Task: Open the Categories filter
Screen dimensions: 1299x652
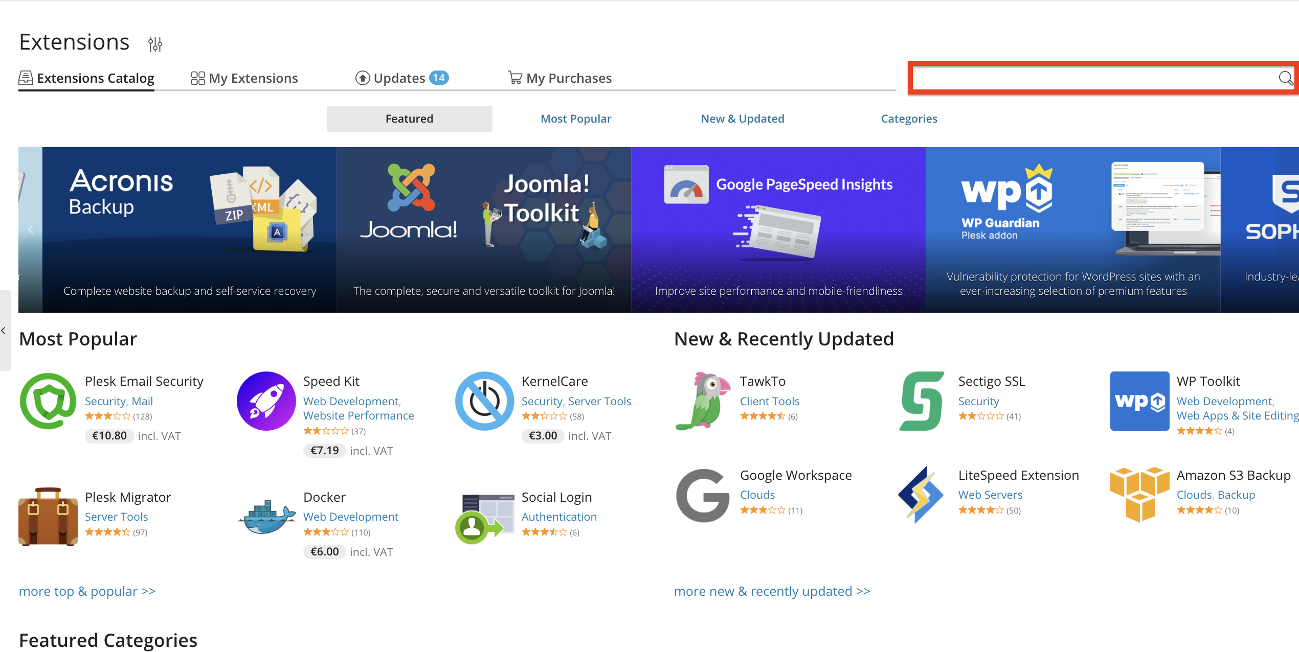Action: pyautogui.click(x=909, y=119)
